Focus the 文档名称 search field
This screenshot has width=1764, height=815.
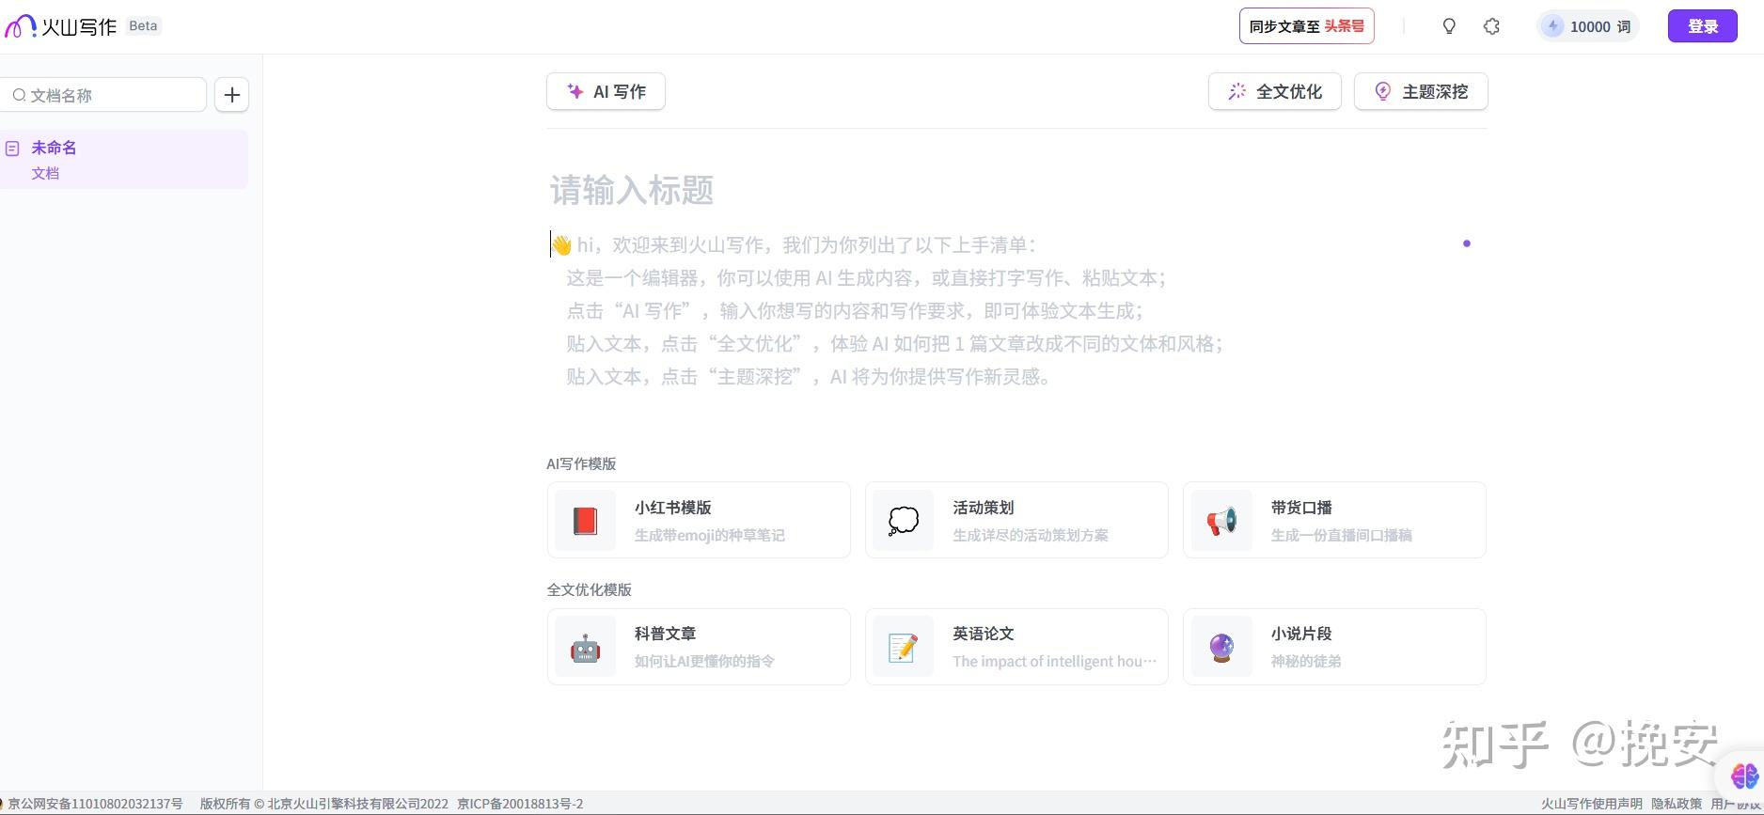click(x=103, y=95)
